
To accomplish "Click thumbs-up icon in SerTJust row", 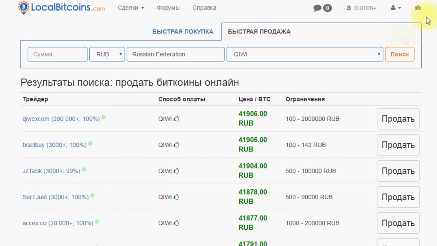I will point(176,197).
